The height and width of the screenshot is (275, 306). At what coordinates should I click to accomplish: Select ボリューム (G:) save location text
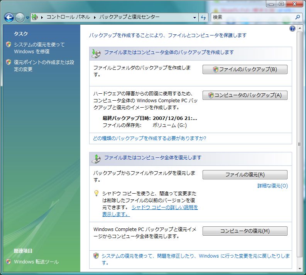pos(169,125)
